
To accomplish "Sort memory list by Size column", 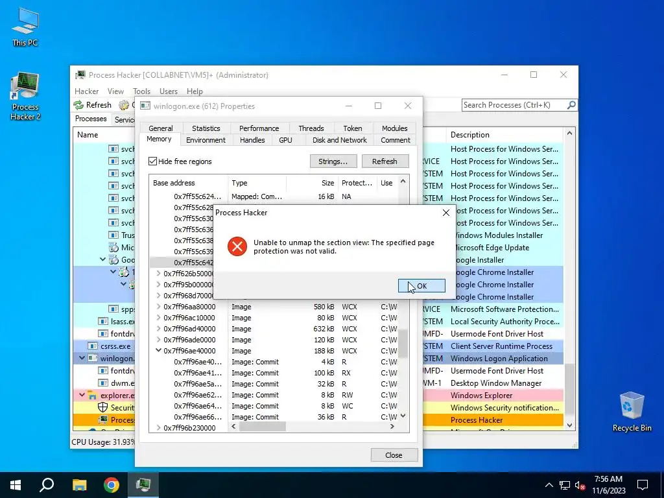I will tap(312, 183).
